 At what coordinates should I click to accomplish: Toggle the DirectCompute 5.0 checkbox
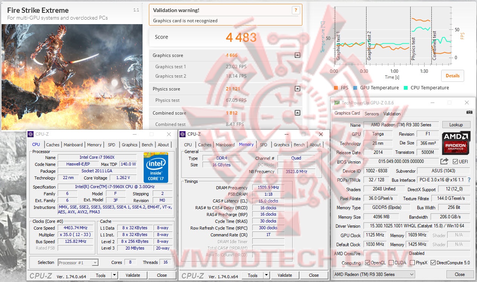(433, 263)
